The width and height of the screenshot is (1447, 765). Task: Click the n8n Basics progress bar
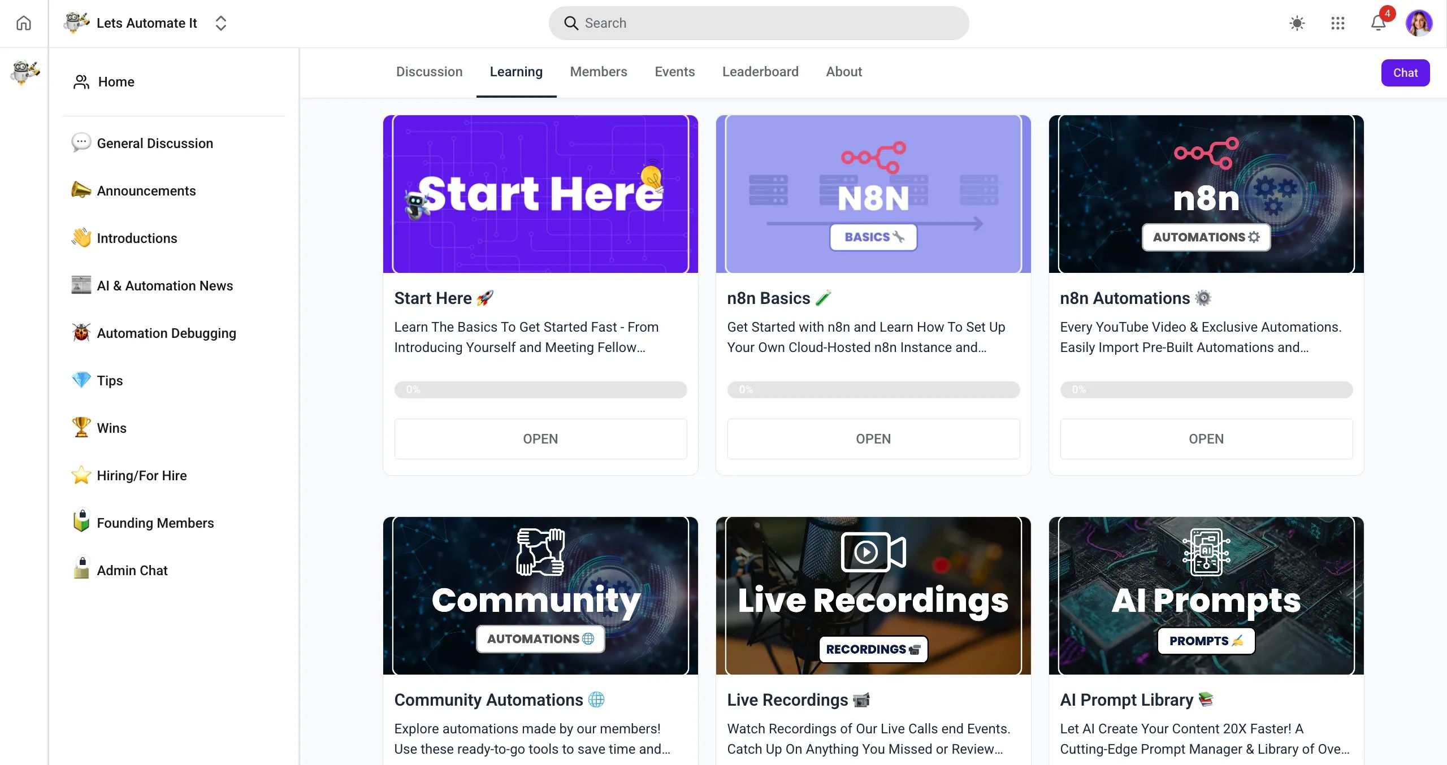(873, 389)
